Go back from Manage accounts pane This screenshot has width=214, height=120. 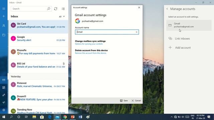click(x=167, y=9)
